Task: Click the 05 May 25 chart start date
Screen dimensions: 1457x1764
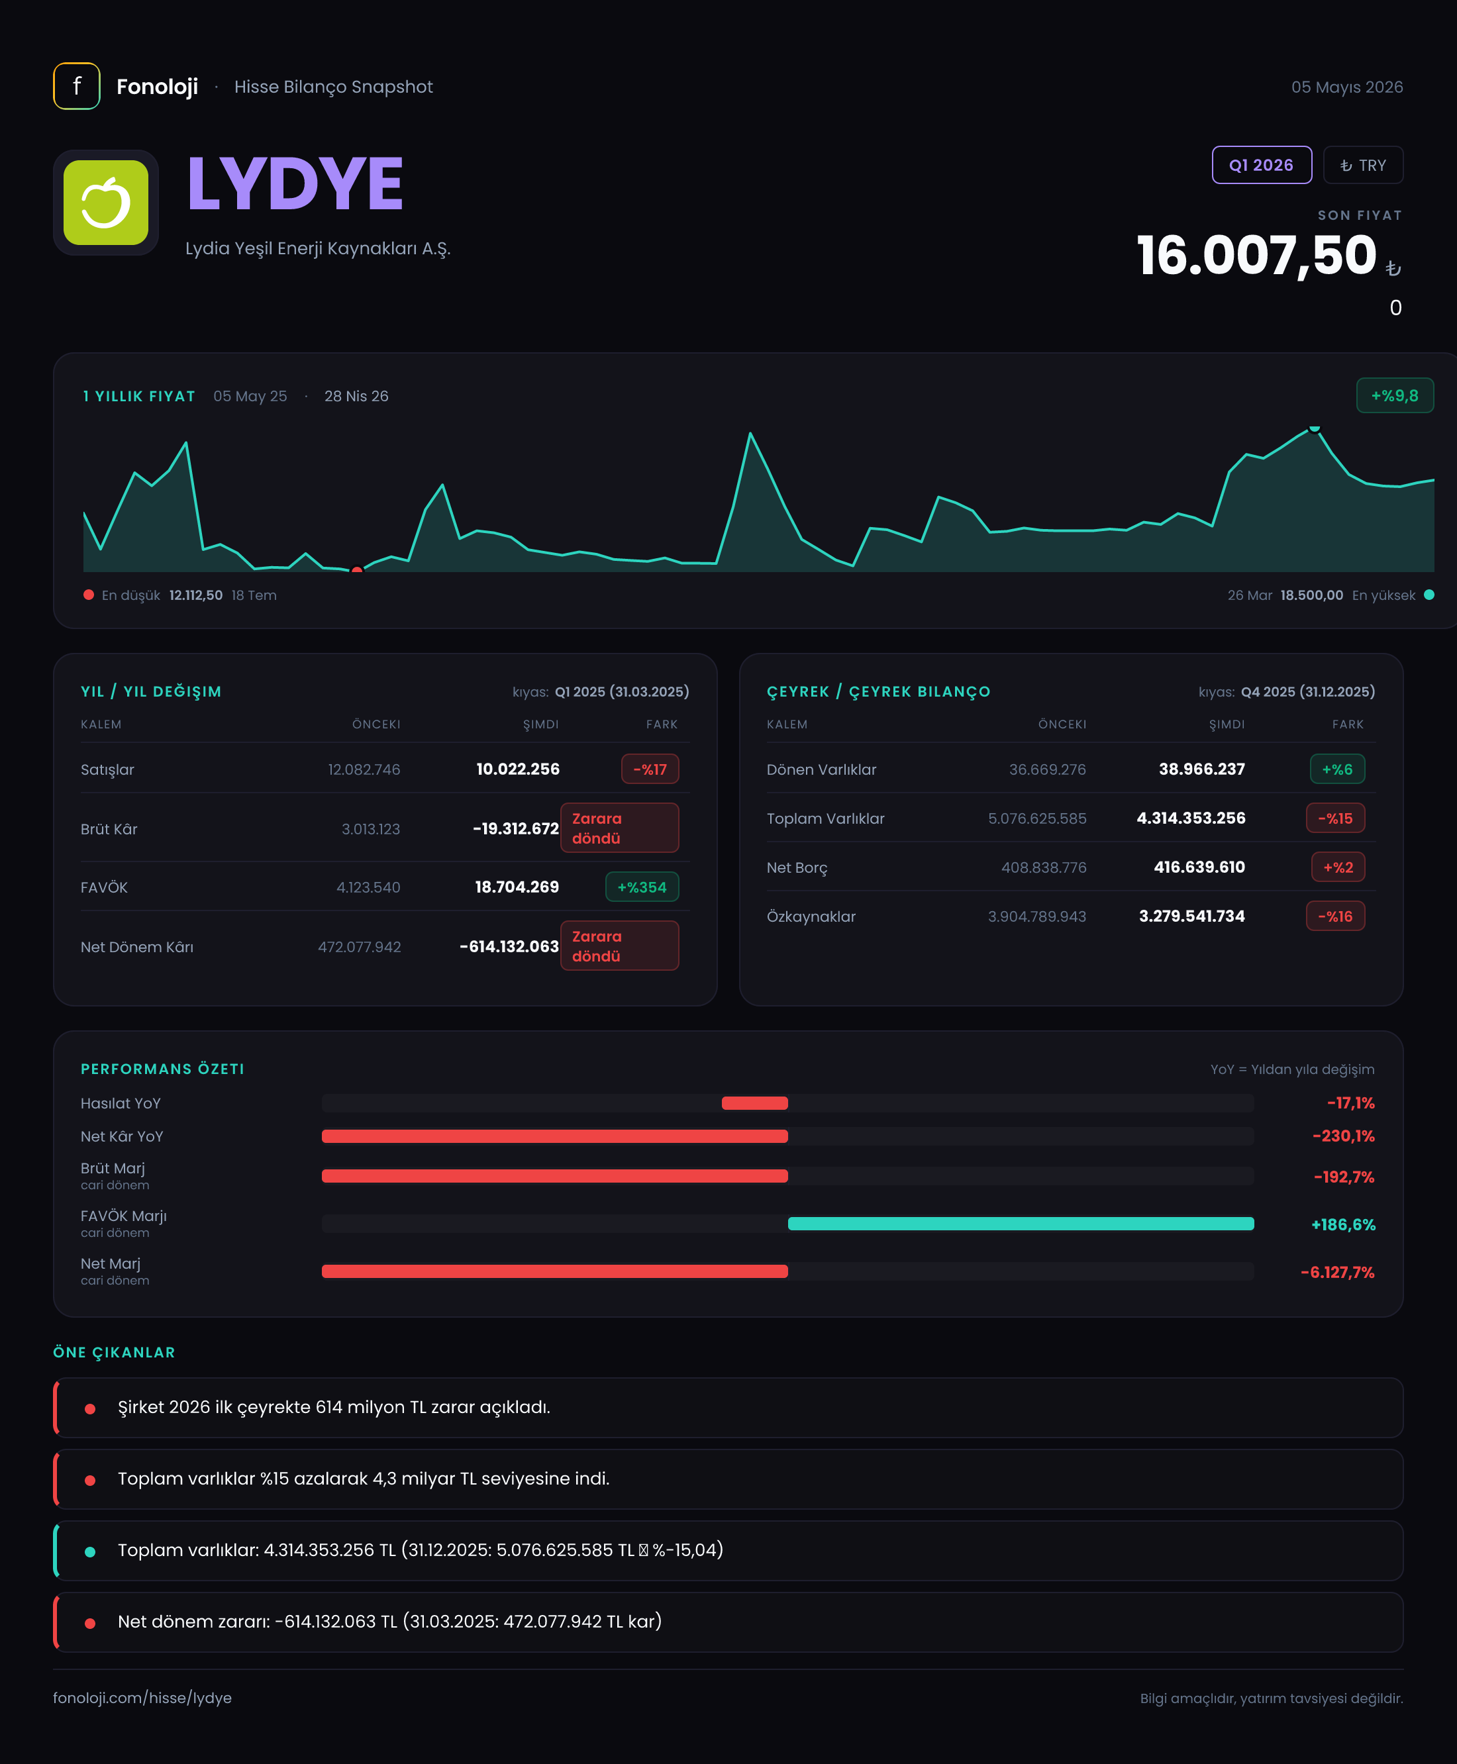Action: point(250,396)
